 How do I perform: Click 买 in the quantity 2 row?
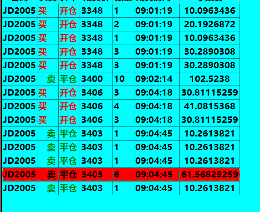pyautogui.click(x=43, y=25)
